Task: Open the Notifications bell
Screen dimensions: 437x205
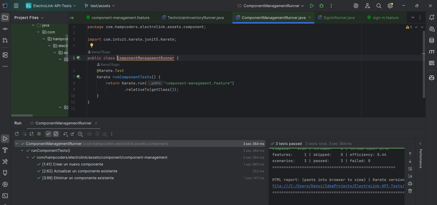Action: point(432,17)
